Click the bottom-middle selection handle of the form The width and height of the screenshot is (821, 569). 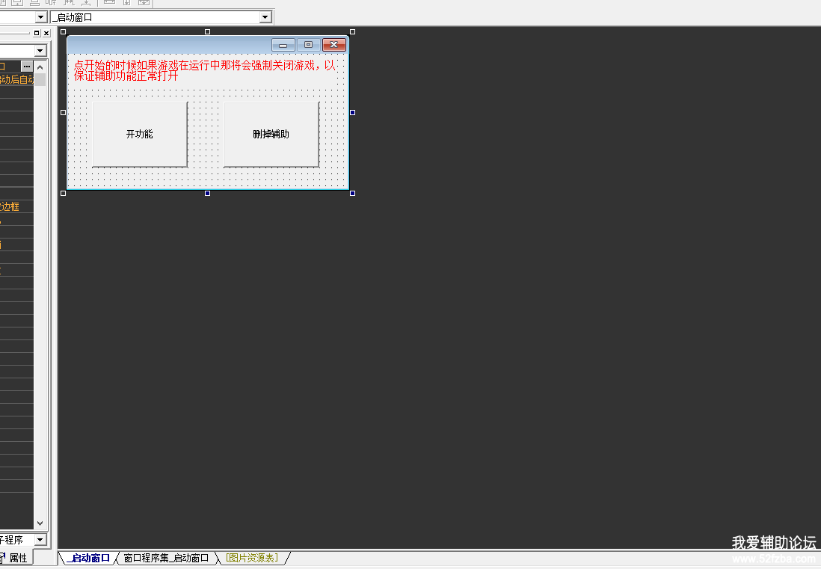(207, 193)
